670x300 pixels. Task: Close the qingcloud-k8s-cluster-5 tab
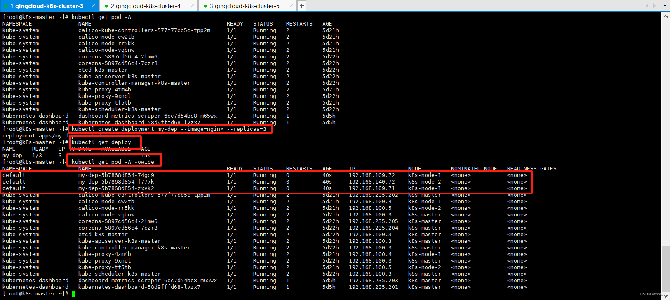[x=291, y=6]
